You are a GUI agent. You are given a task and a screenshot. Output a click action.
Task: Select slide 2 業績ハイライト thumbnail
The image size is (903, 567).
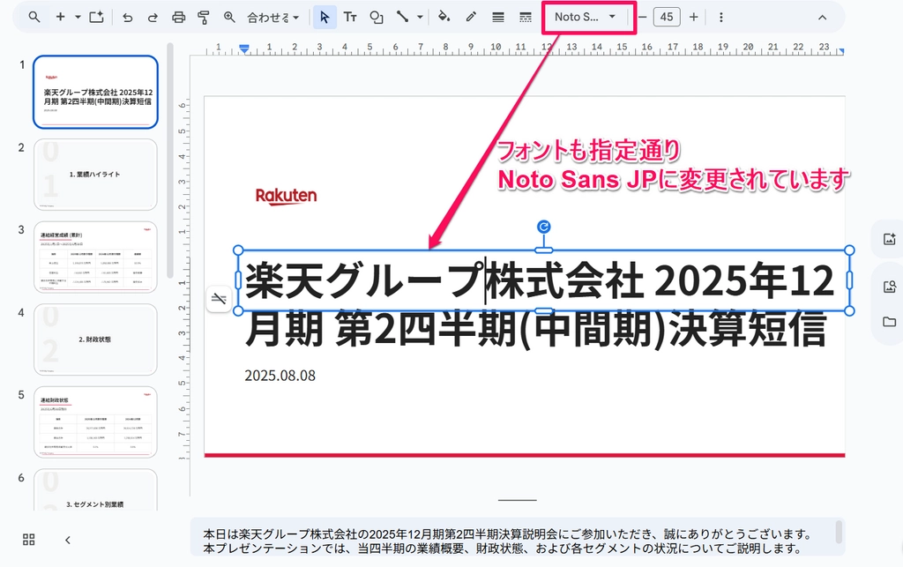tap(95, 175)
